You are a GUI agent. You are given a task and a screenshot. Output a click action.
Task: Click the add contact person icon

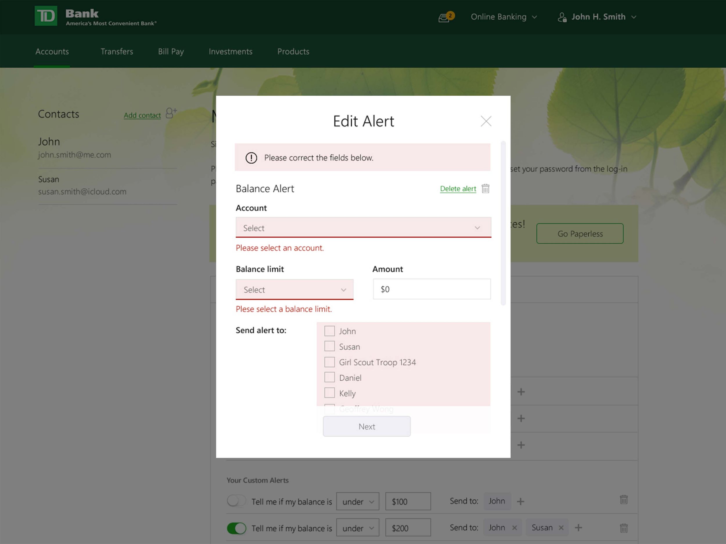(x=171, y=113)
